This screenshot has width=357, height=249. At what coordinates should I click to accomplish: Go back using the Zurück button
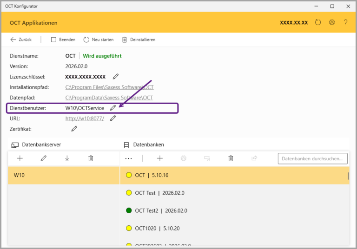[x=21, y=39]
